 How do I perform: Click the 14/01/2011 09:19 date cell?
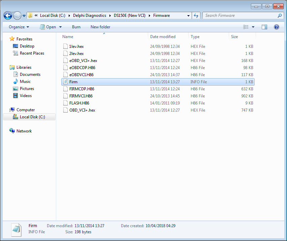click(165, 103)
